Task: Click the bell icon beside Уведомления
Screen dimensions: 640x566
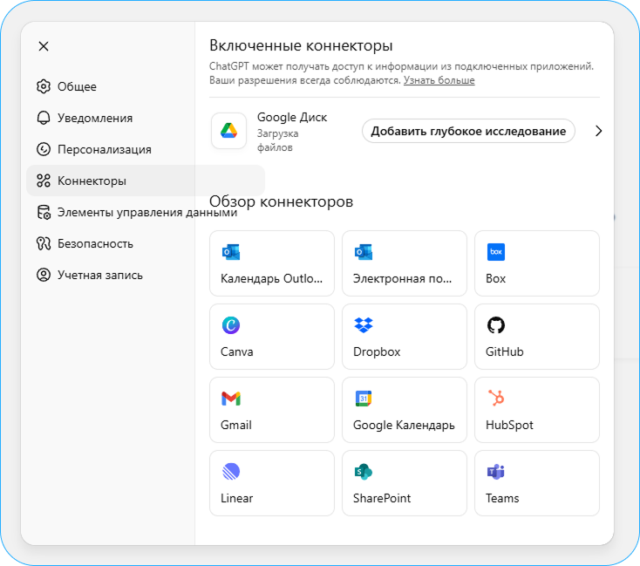Action: (44, 118)
